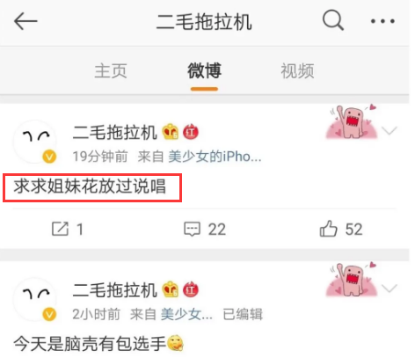Go back using the left arrow icon

click(x=25, y=21)
